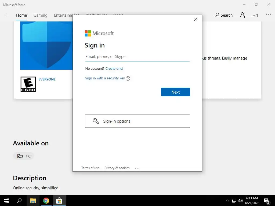Show hidden system tray icons
Screen dimensions: 275x206
click(x=227, y=201)
